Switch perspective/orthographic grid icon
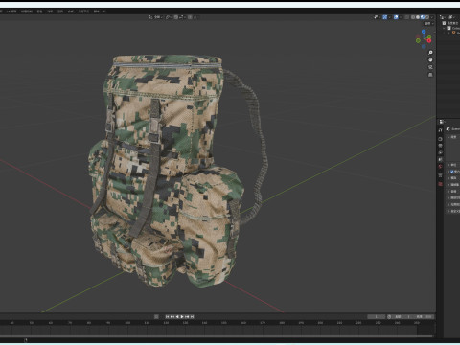Image resolution: width=460 pixels, height=345 pixels. pos(430,75)
